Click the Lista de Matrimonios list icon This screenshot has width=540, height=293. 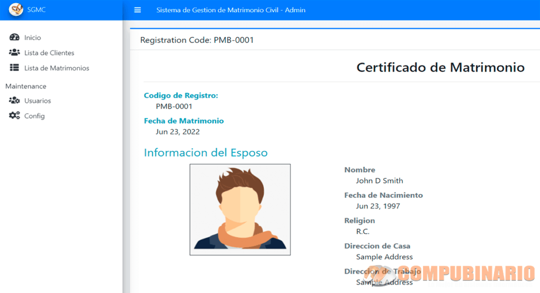(14, 68)
